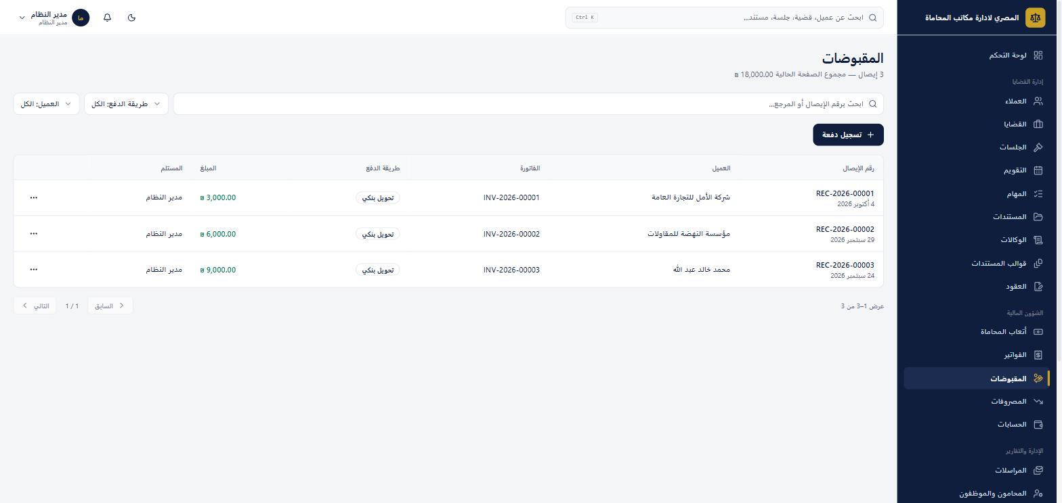Click the العقود contract pen icon

point(1038,287)
